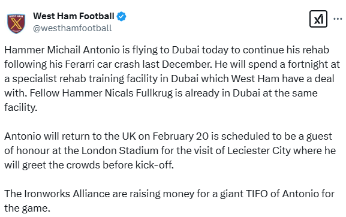The width and height of the screenshot is (346, 217).
Task: Open the three-dot more options menu
Action: tap(338, 19)
